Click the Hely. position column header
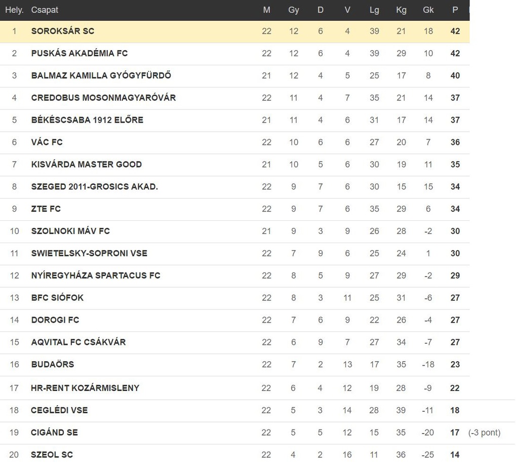This screenshot has width=516, height=469. point(14,10)
